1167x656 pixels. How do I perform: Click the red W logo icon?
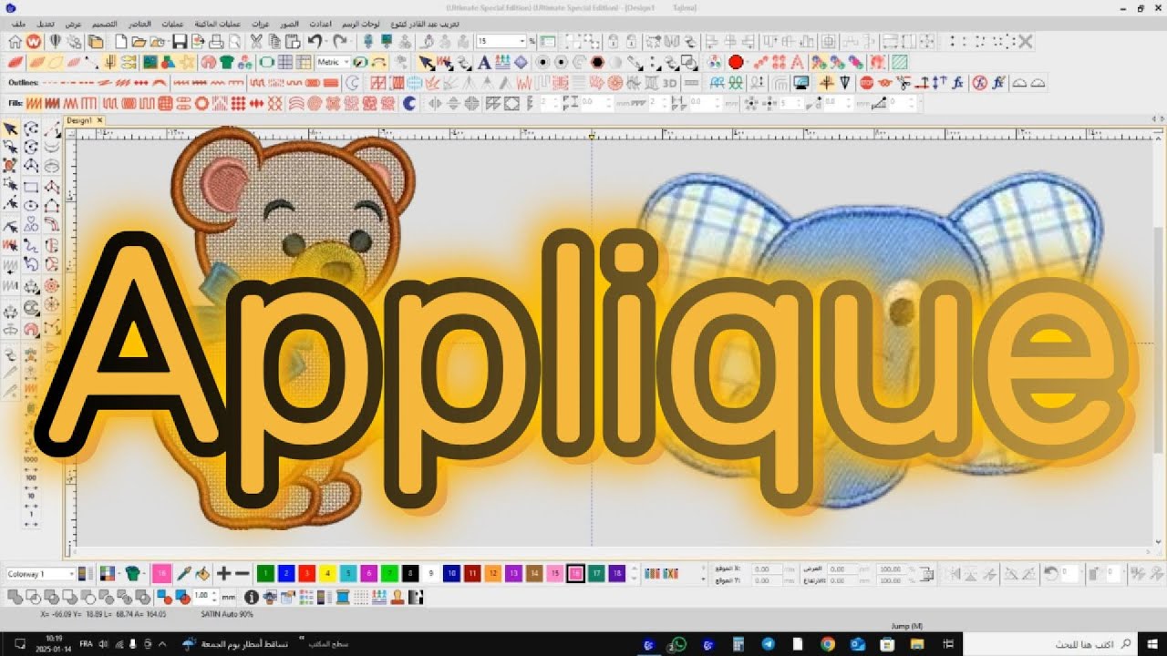coord(34,41)
